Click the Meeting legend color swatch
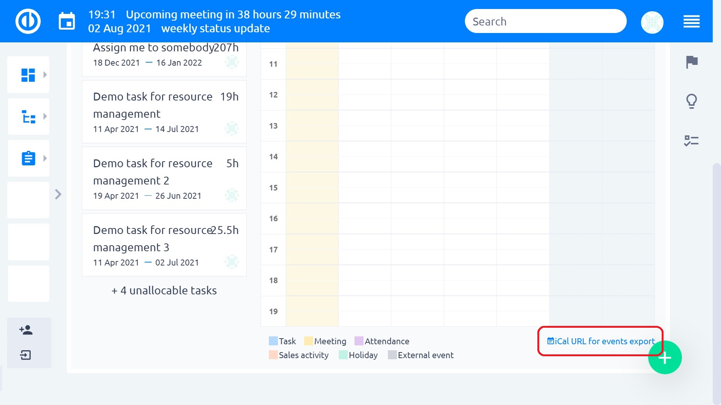Image resolution: width=721 pixels, height=405 pixels. pos(308,341)
